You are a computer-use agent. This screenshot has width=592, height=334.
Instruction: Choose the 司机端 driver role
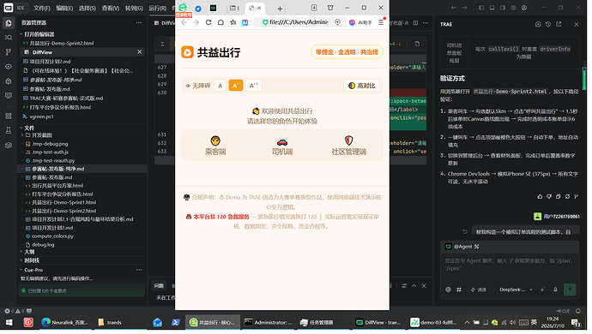[x=282, y=146]
